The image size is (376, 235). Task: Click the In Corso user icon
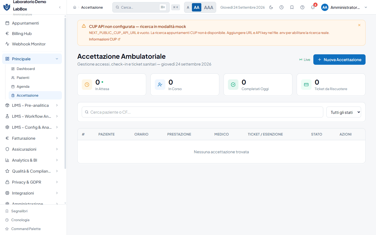[160, 85]
